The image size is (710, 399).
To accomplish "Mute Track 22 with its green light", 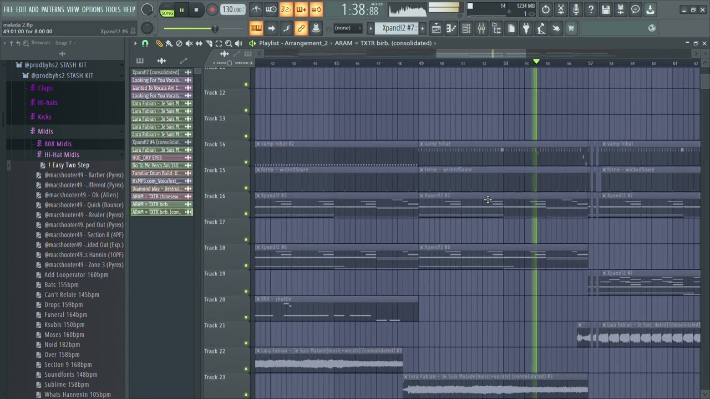I will [246, 369].
